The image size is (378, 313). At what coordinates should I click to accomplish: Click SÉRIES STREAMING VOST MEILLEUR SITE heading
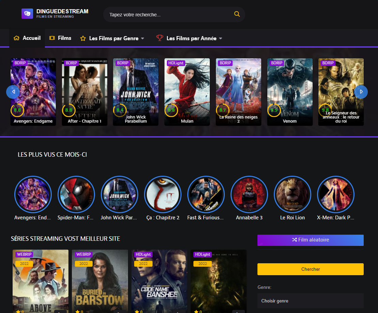65,239
